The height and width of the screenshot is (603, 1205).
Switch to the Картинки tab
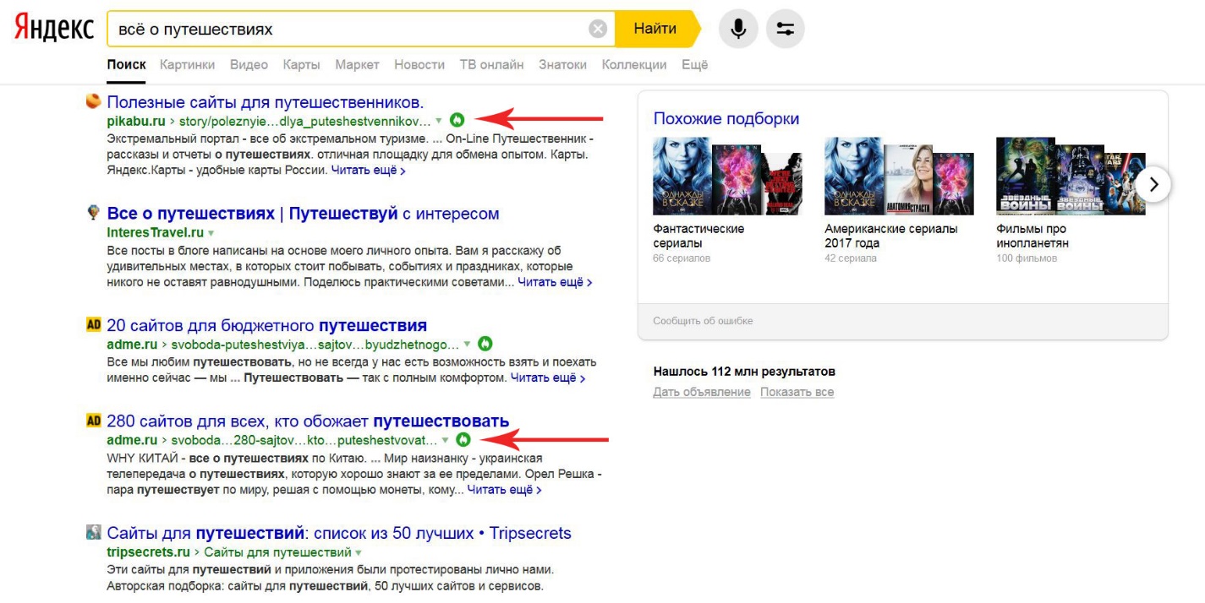coord(187,65)
